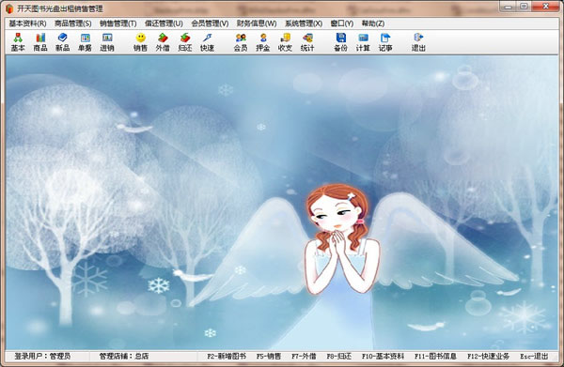Screen dimensions: 564x367
Task: Open the 借还管理(U) menu
Action: point(164,23)
